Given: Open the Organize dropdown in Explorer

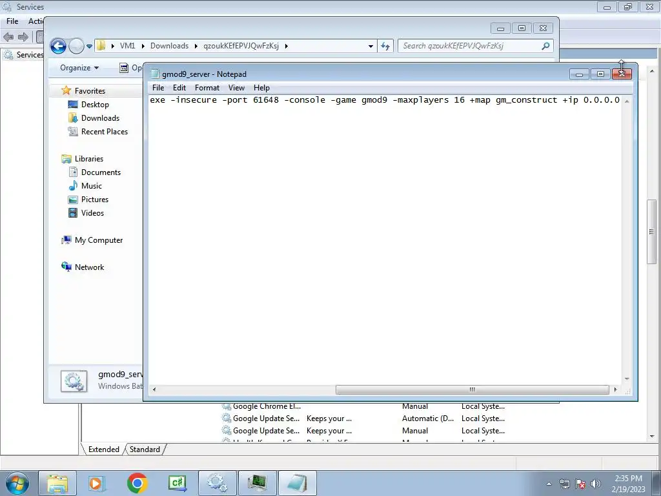Looking at the screenshot, I should [79, 68].
